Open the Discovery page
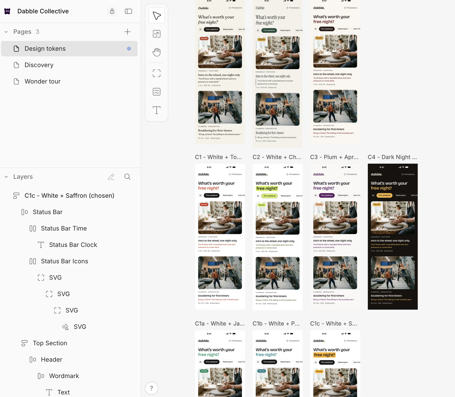 click(69, 65)
